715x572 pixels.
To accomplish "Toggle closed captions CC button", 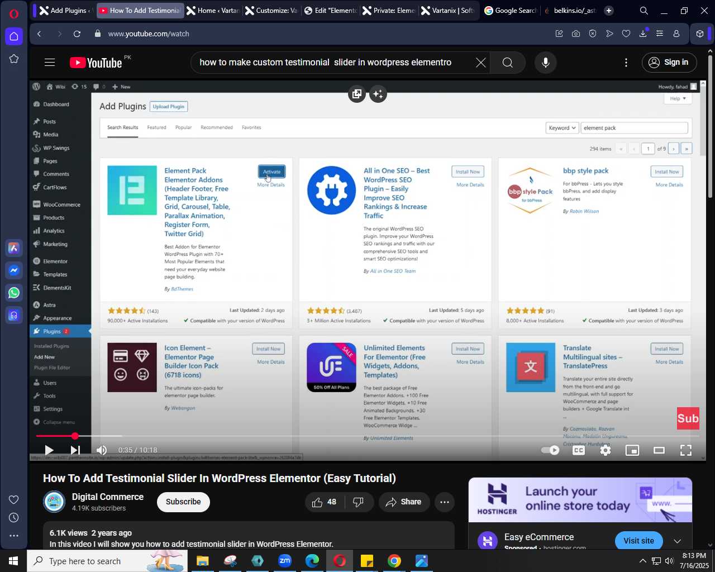I will pos(579,450).
